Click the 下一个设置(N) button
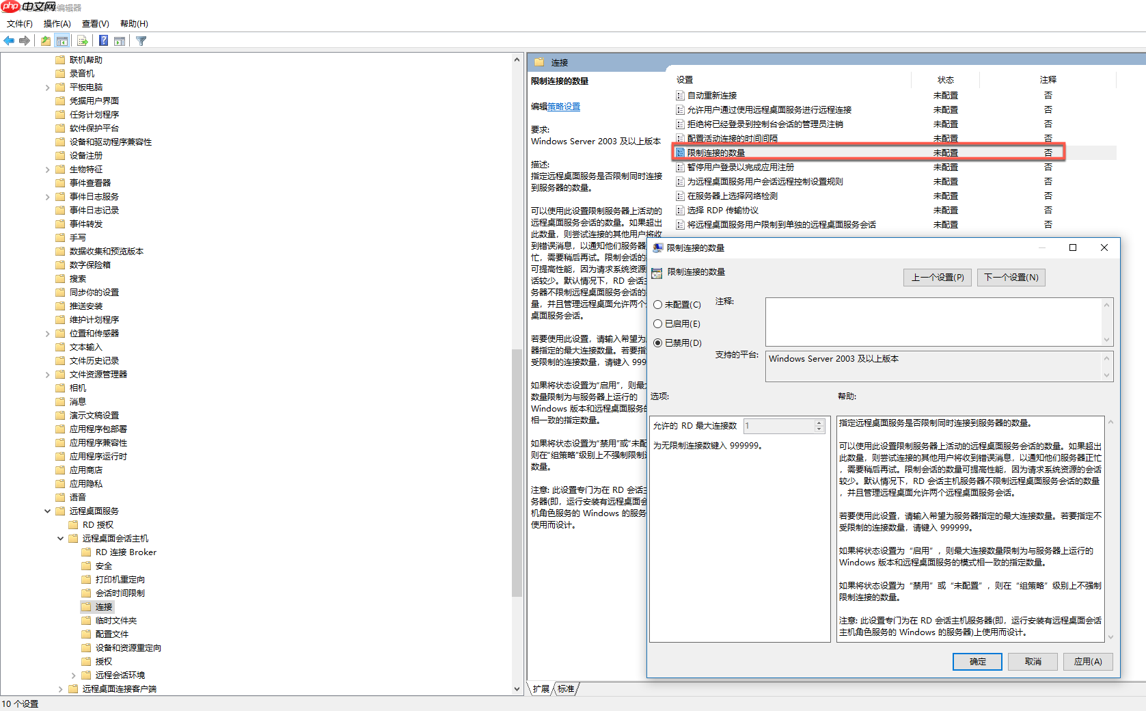 click(x=1011, y=278)
